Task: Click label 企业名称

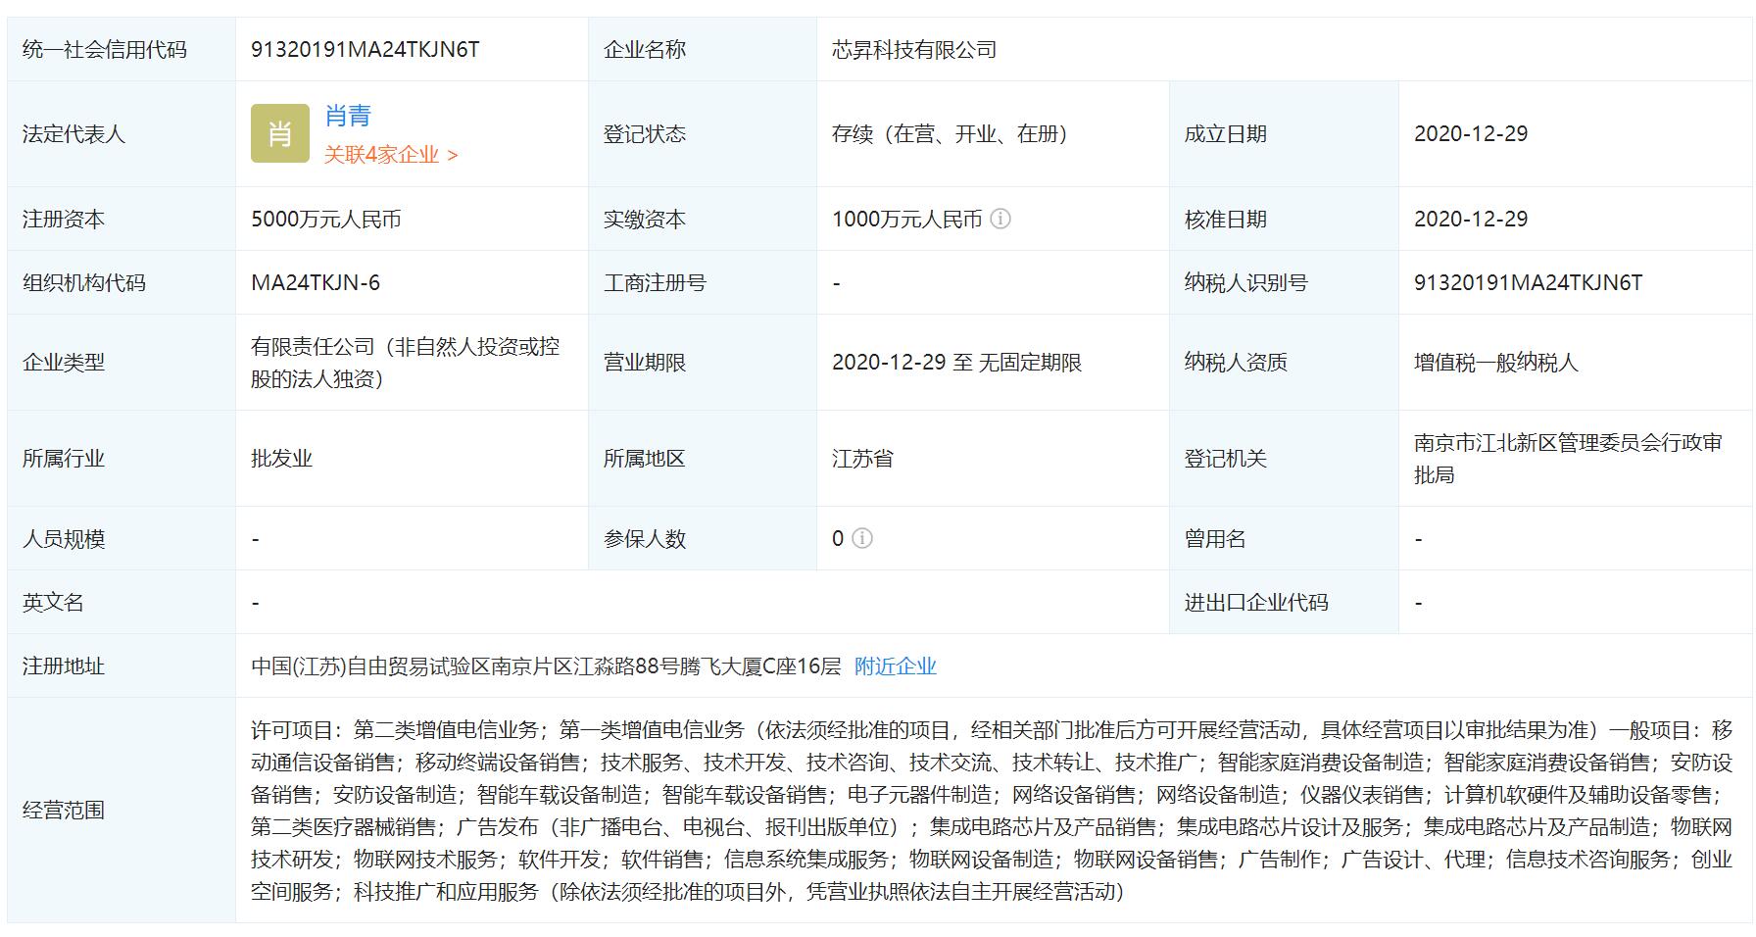Action: point(645,50)
